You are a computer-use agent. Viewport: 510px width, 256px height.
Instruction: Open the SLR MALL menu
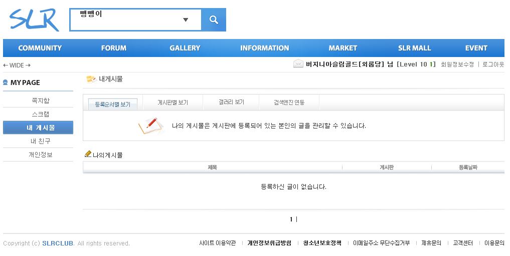414,48
